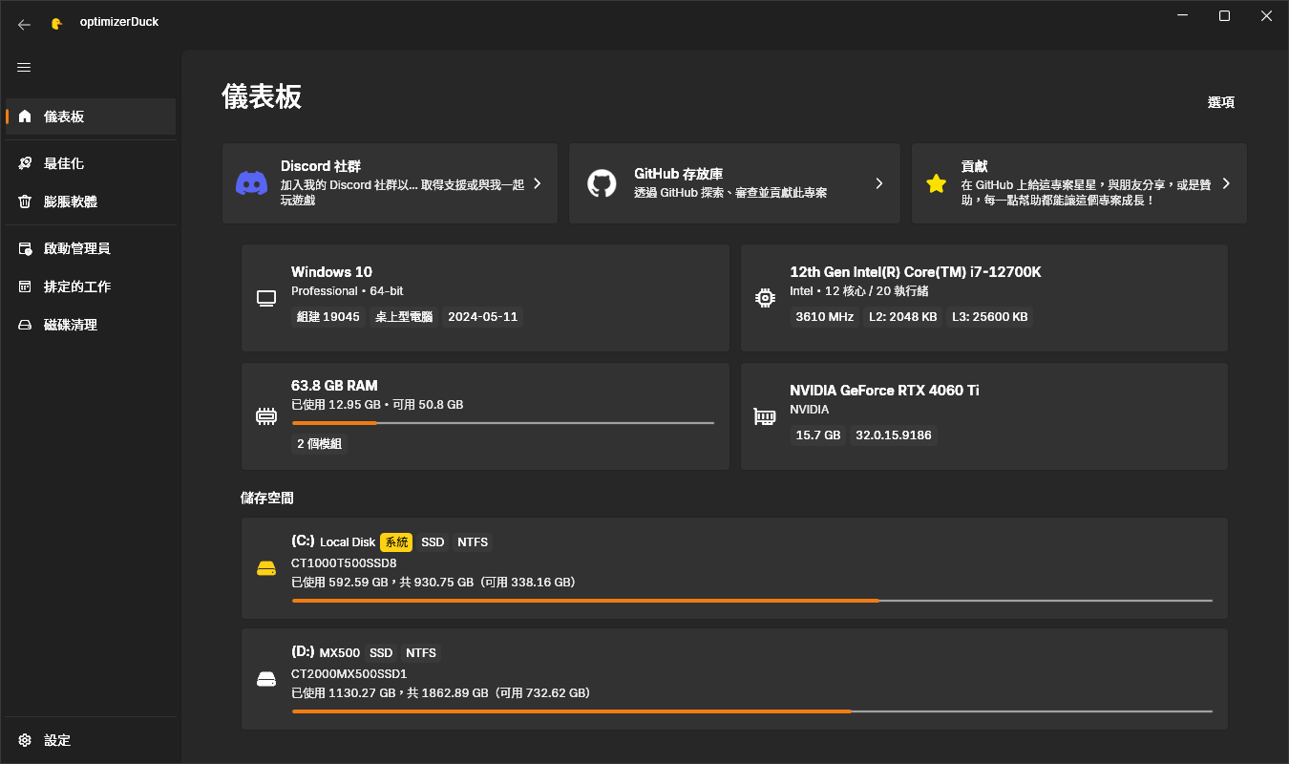Click the chevron on Discord 社群 card
The width and height of the screenshot is (1289, 764).
[538, 183]
